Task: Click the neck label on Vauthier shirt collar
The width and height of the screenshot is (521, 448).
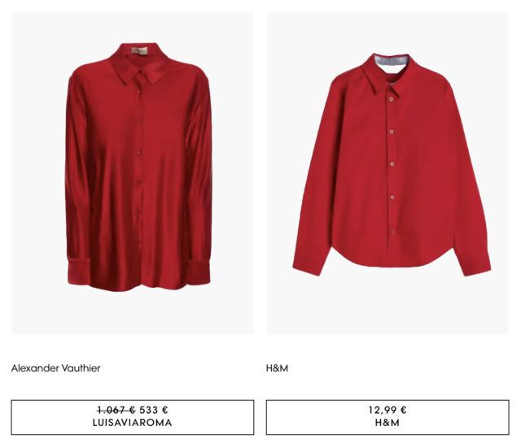Action: tap(139, 51)
